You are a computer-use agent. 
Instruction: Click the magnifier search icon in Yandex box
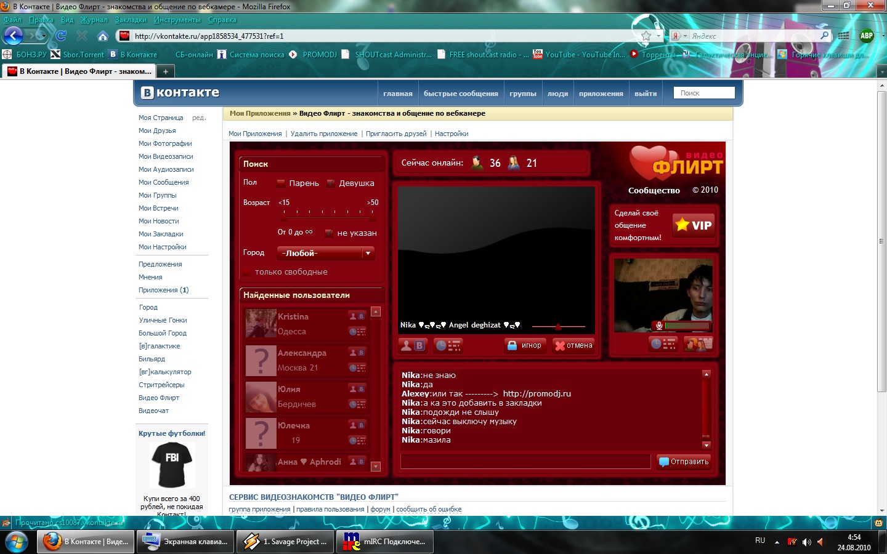[824, 36]
